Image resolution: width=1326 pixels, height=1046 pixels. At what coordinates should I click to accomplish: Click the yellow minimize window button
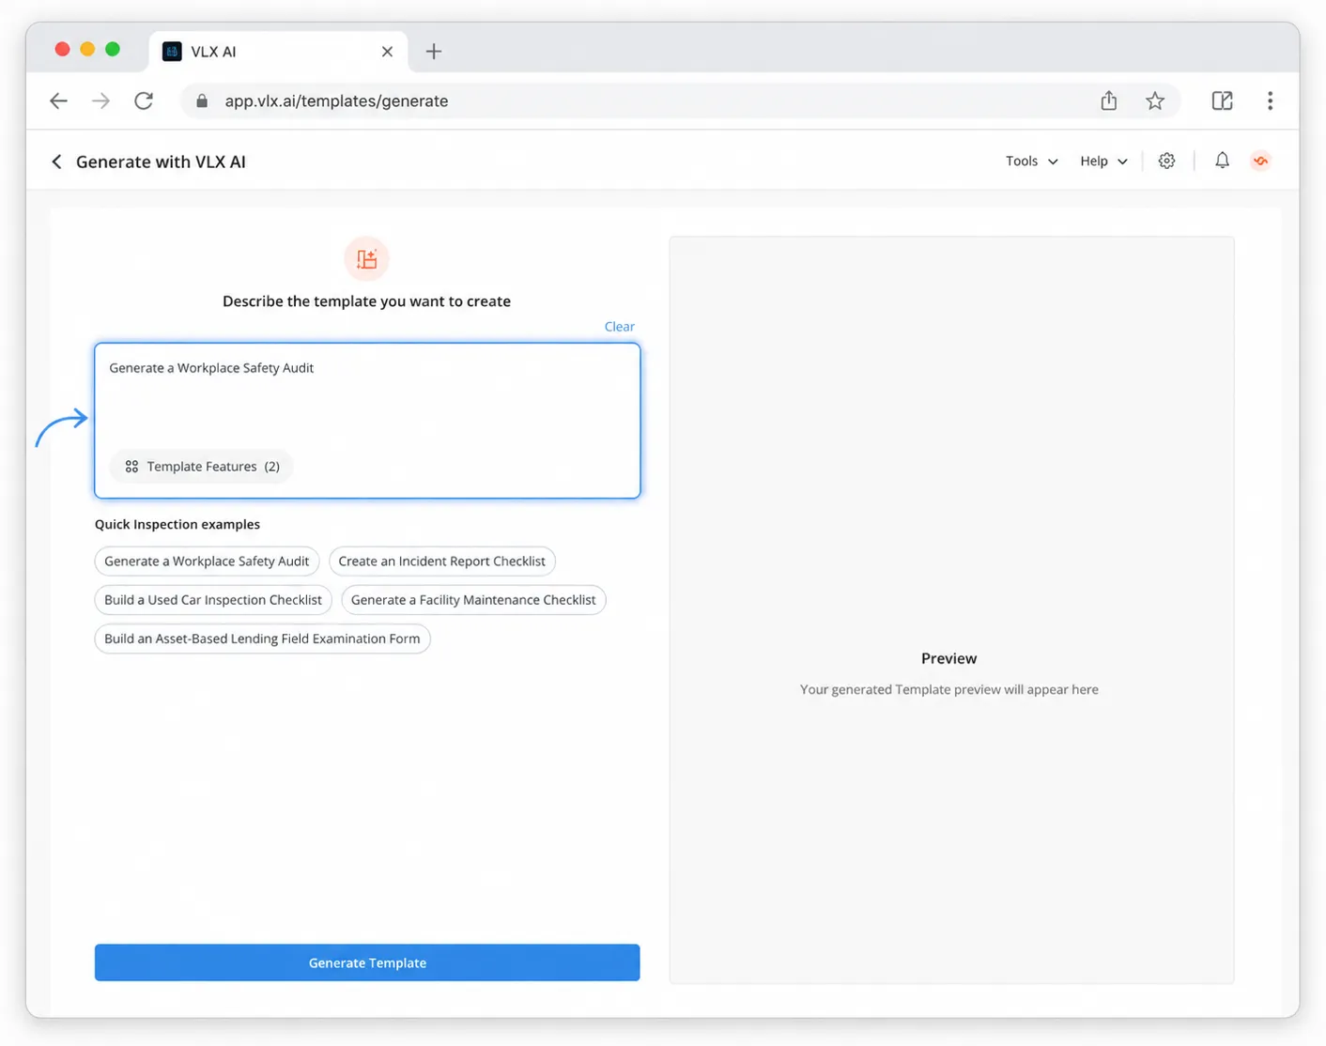coord(87,49)
